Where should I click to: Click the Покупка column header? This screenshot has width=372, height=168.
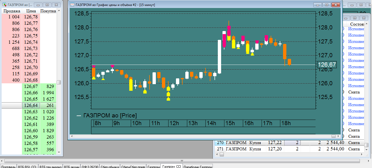(x=48, y=11)
